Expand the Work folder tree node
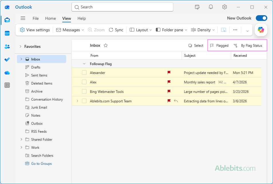Image resolution: width=273 pixels, height=184 pixels. click(x=21, y=147)
